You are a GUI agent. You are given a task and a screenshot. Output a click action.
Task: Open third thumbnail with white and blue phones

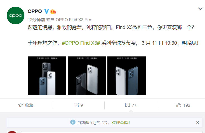127,76
